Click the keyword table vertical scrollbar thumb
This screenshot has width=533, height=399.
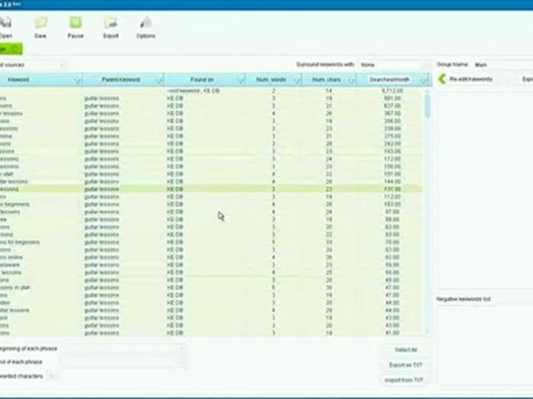(428, 106)
